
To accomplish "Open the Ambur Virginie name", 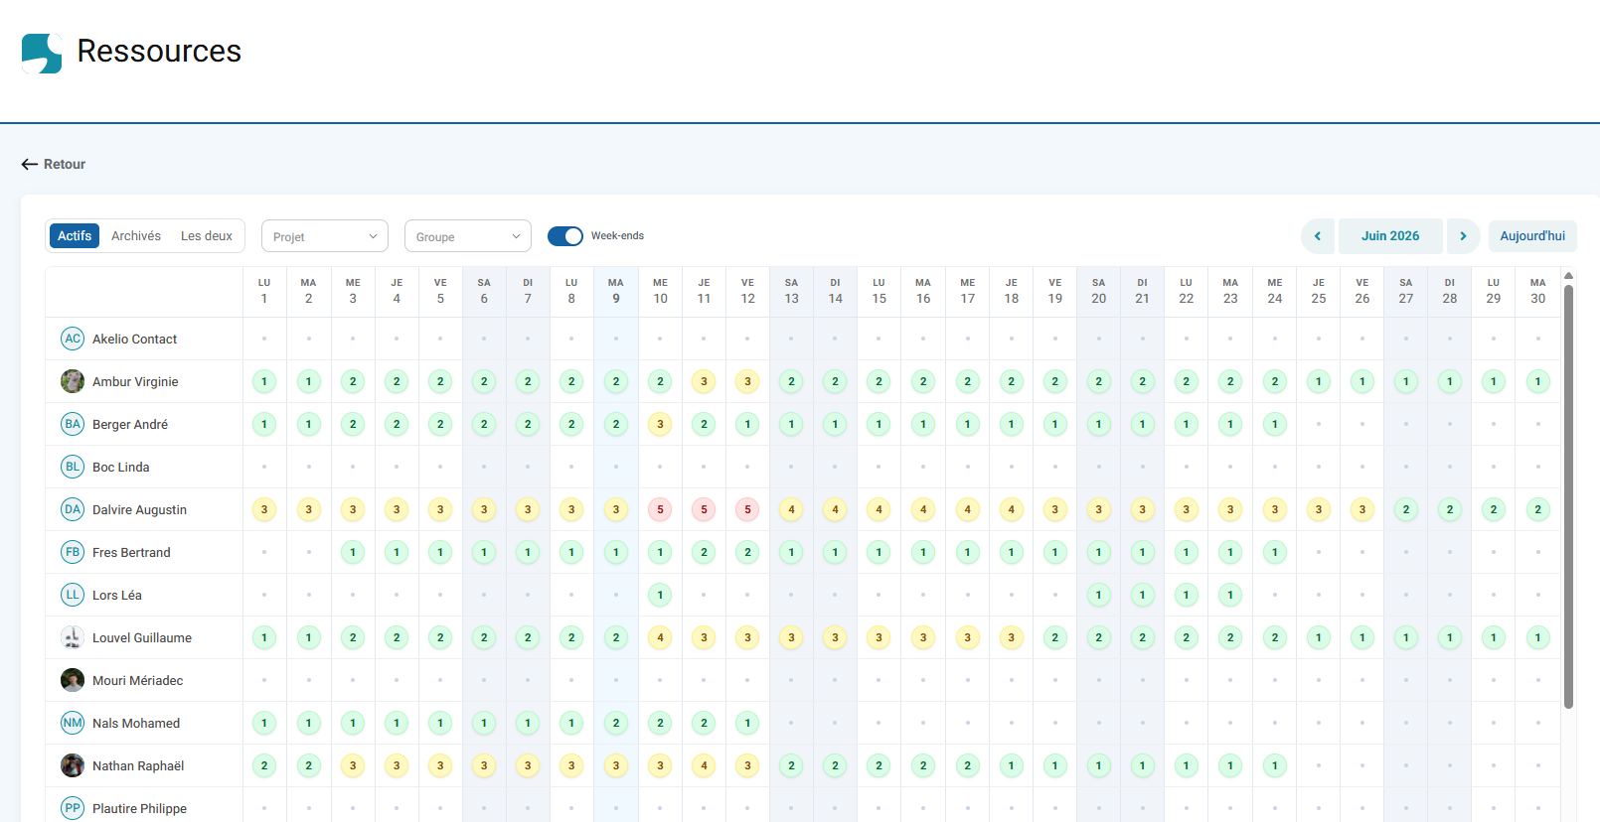I will point(135,382).
